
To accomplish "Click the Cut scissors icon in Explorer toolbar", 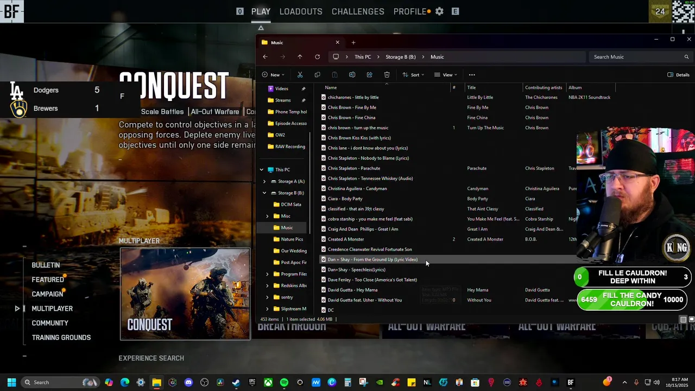I will 300,75.
